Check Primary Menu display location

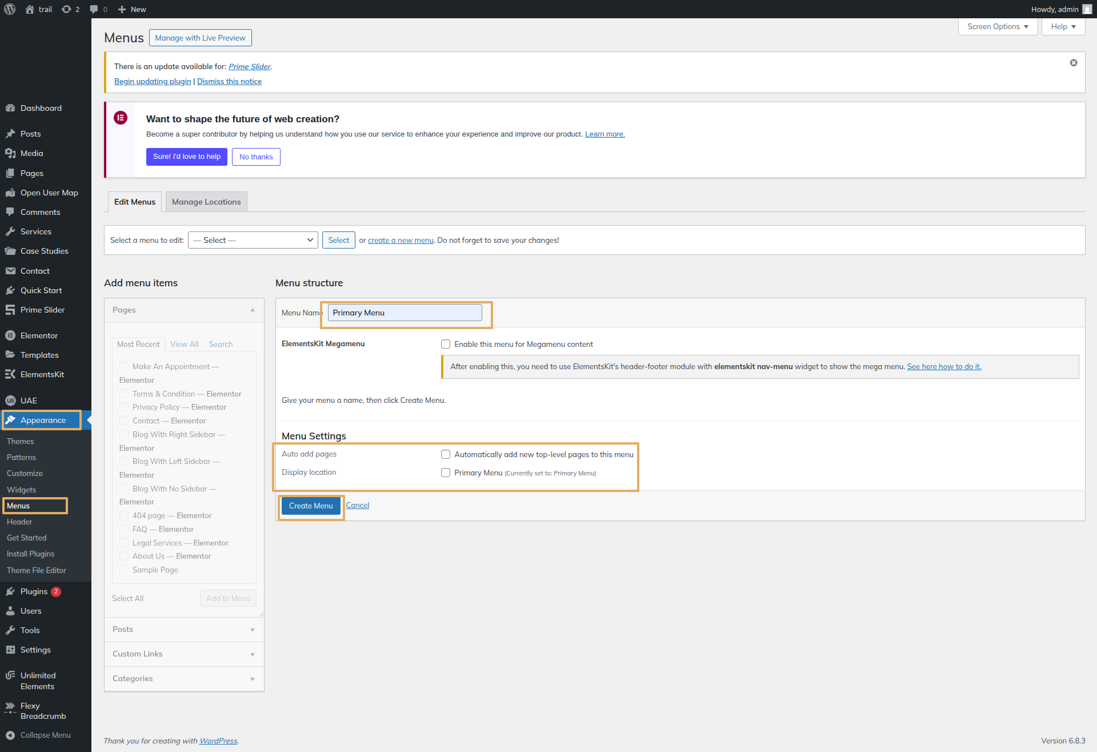pos(446,473)
